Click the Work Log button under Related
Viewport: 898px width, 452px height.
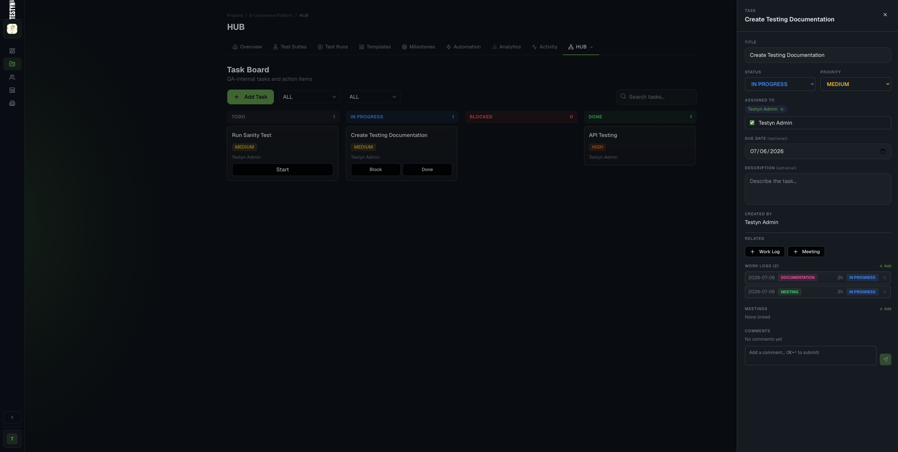[765, 252]
